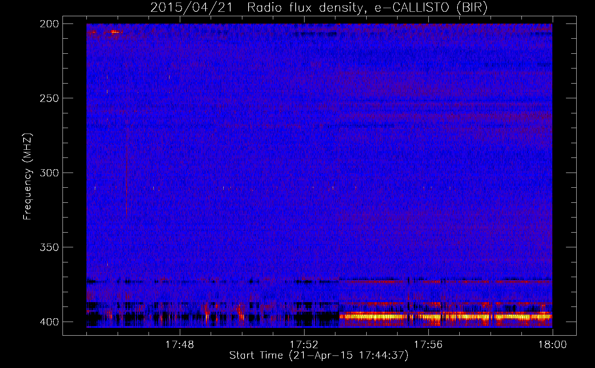
Task: Click the 17:52 time tick label
Action: [x=304, y=344]
